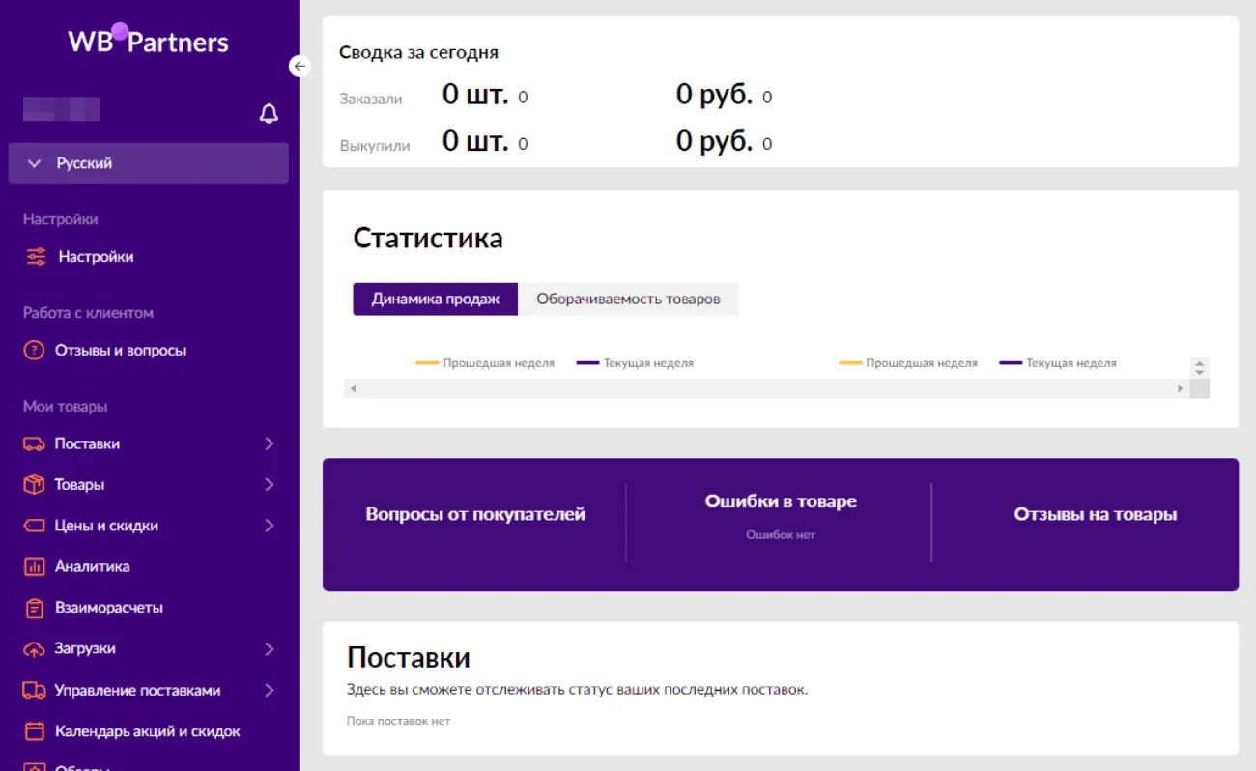Open Вопросы от покупателей section

[475, 514]
